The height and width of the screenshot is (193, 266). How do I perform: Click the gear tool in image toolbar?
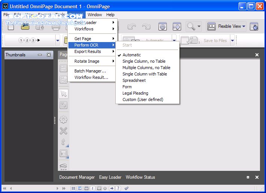click(x=63, y=119)
